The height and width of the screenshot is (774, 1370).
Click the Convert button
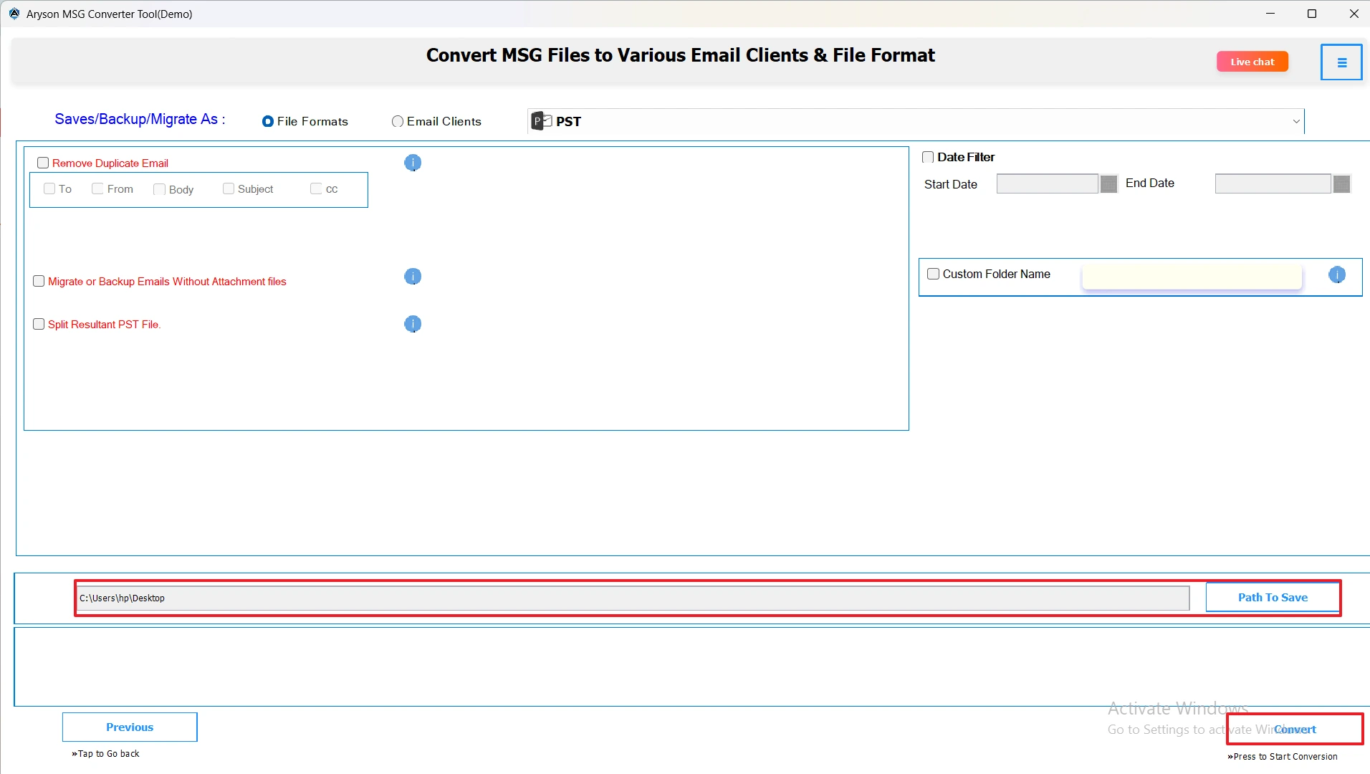(1295, 730)
